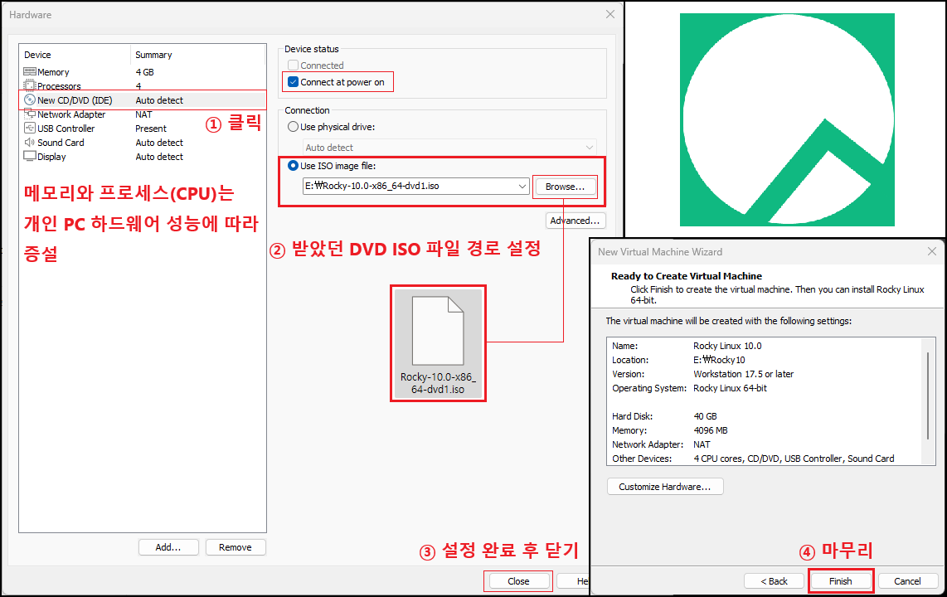The height and width of the screenshot is (597, 947).
Task: Click Finish in New Virtual Machine Wizard
Action: pyautogui.click(x=841, y=581)
